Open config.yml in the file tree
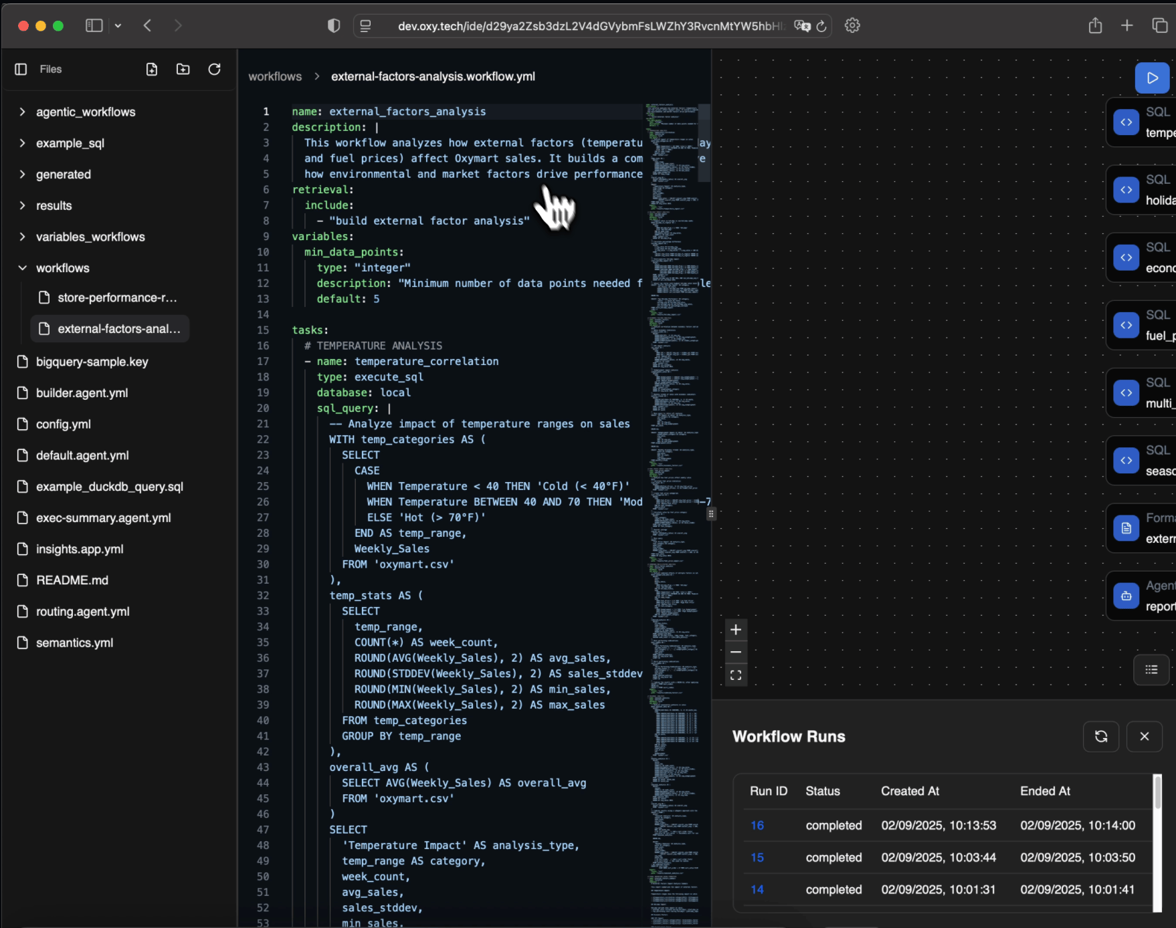Screen dimensions: 1176x928 coord(63,425)
